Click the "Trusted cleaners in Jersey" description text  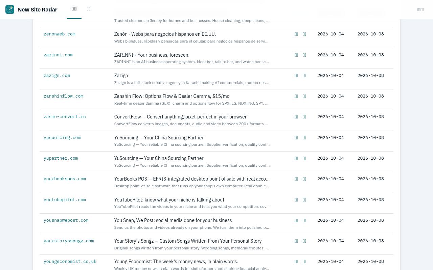pyautogui.click(x=192, y=21)
